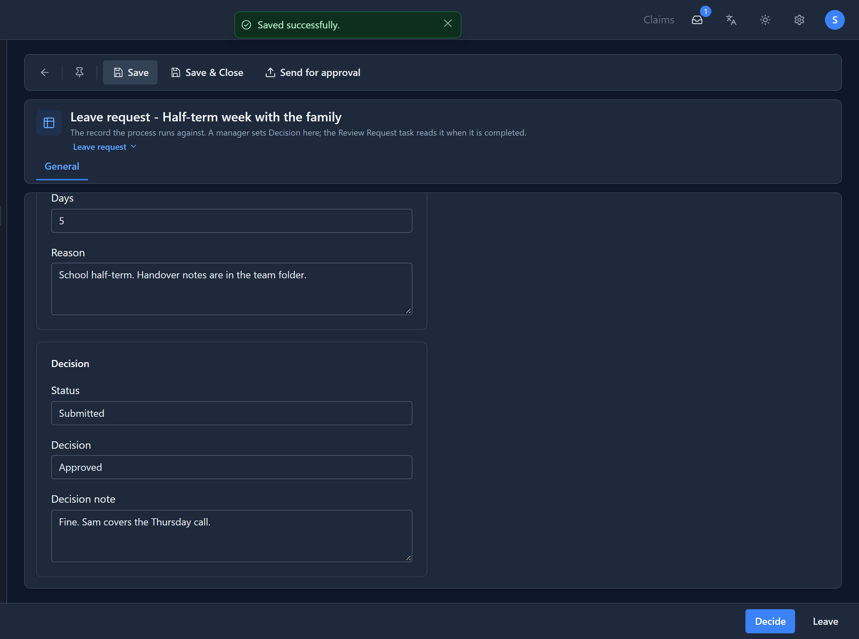
Task: Open the language translation icon
Action: pyautogui.click(x=731, y=20)
